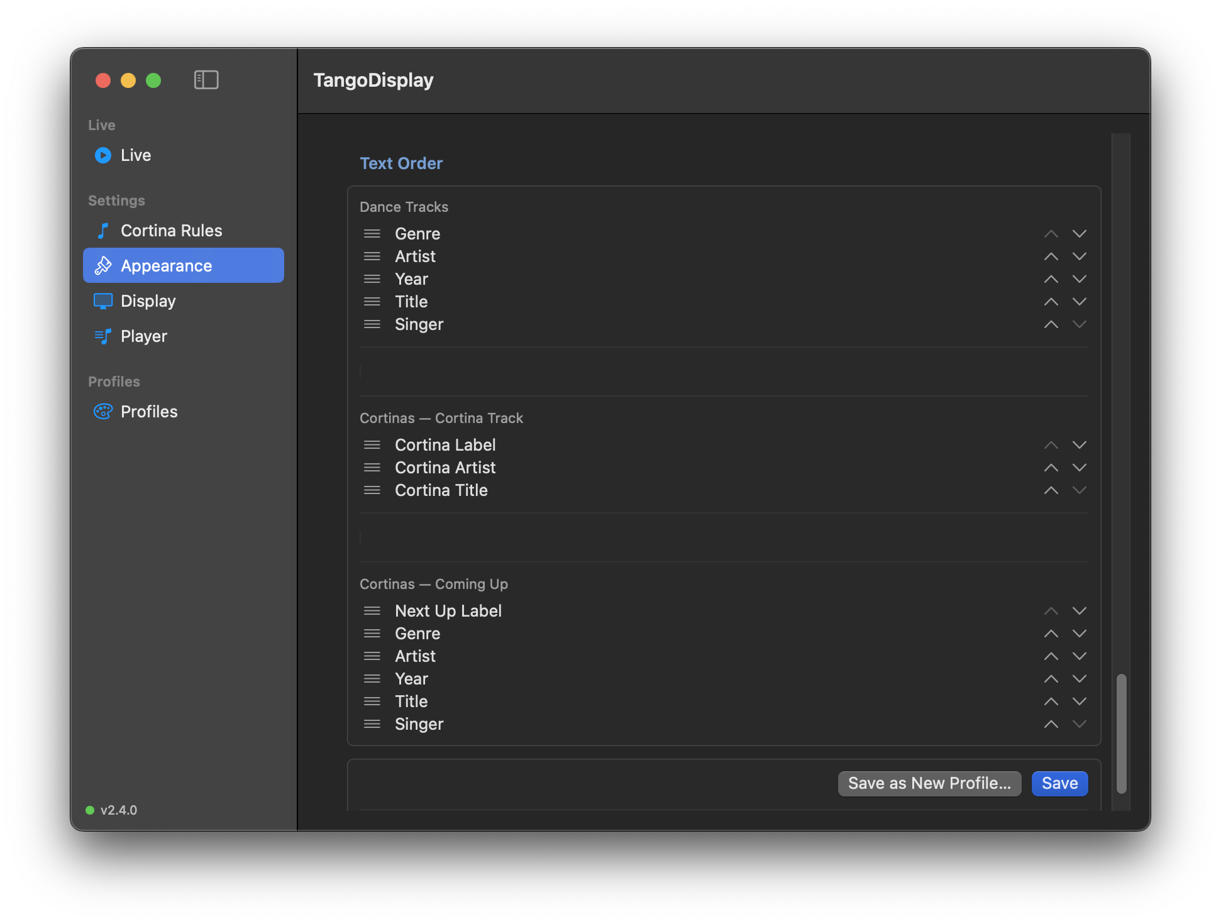Move Coming Up Year down
Viewport: 1221px width, 924px height.
[x=1079, y=679]
